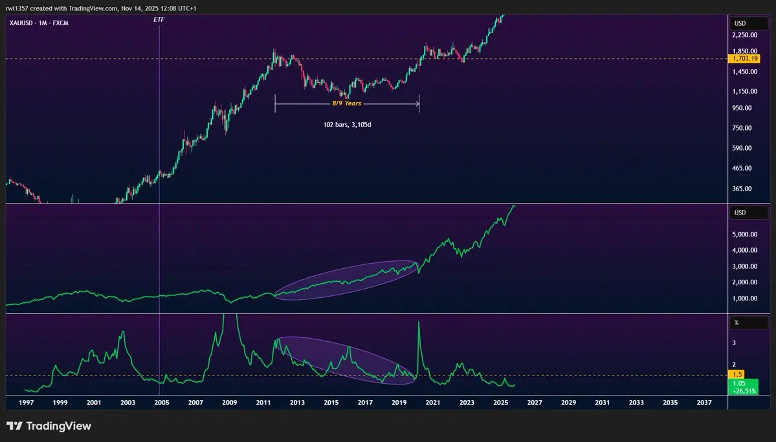Click the 2017 time axis label
Viewport: 776px width, 442px height.
pos(365,403)
